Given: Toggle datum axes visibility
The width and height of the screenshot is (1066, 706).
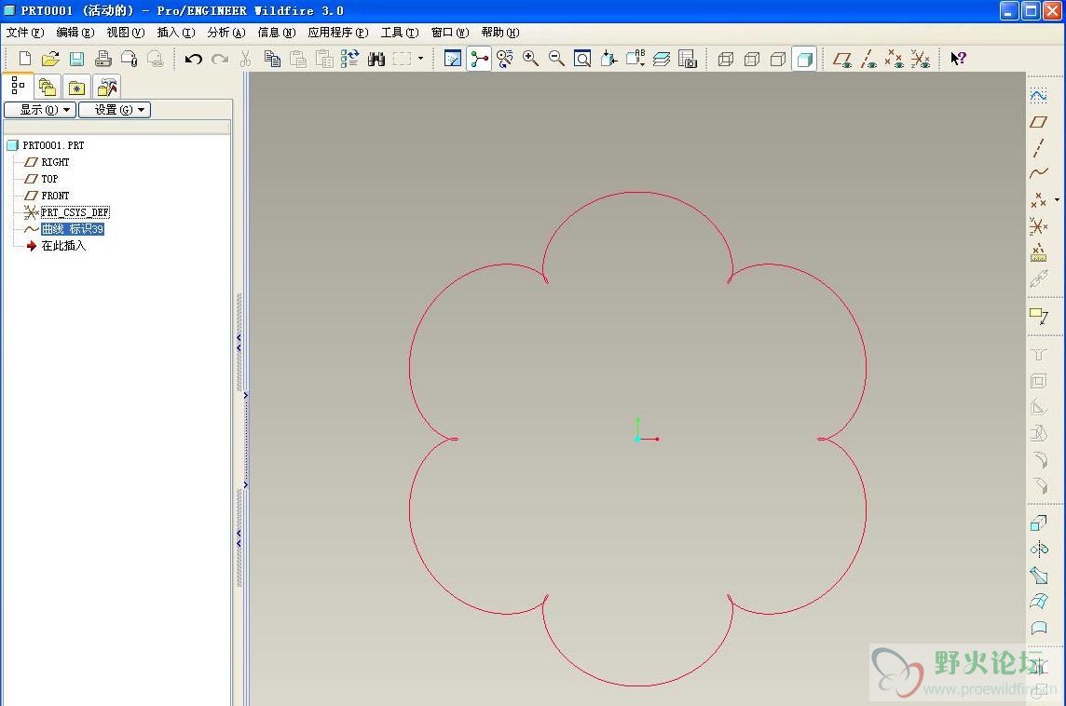Looking at the screenshot, I should pos(868,59).
